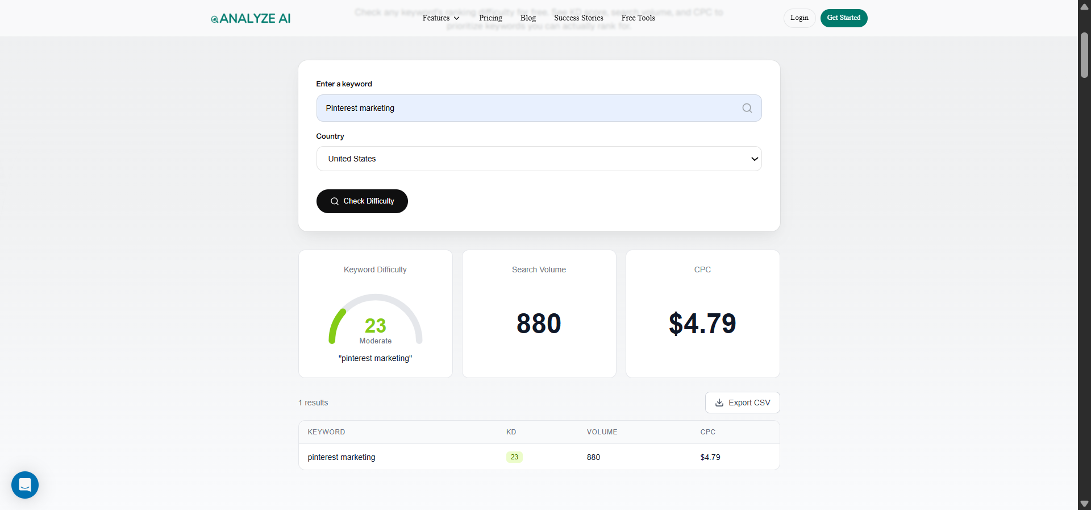Open the Blog page

(528, 18)
